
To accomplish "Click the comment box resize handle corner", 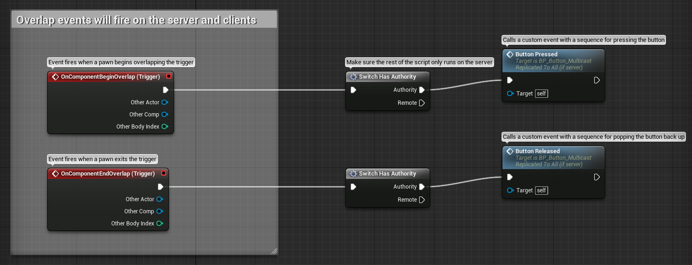I will tap(274, 251).
